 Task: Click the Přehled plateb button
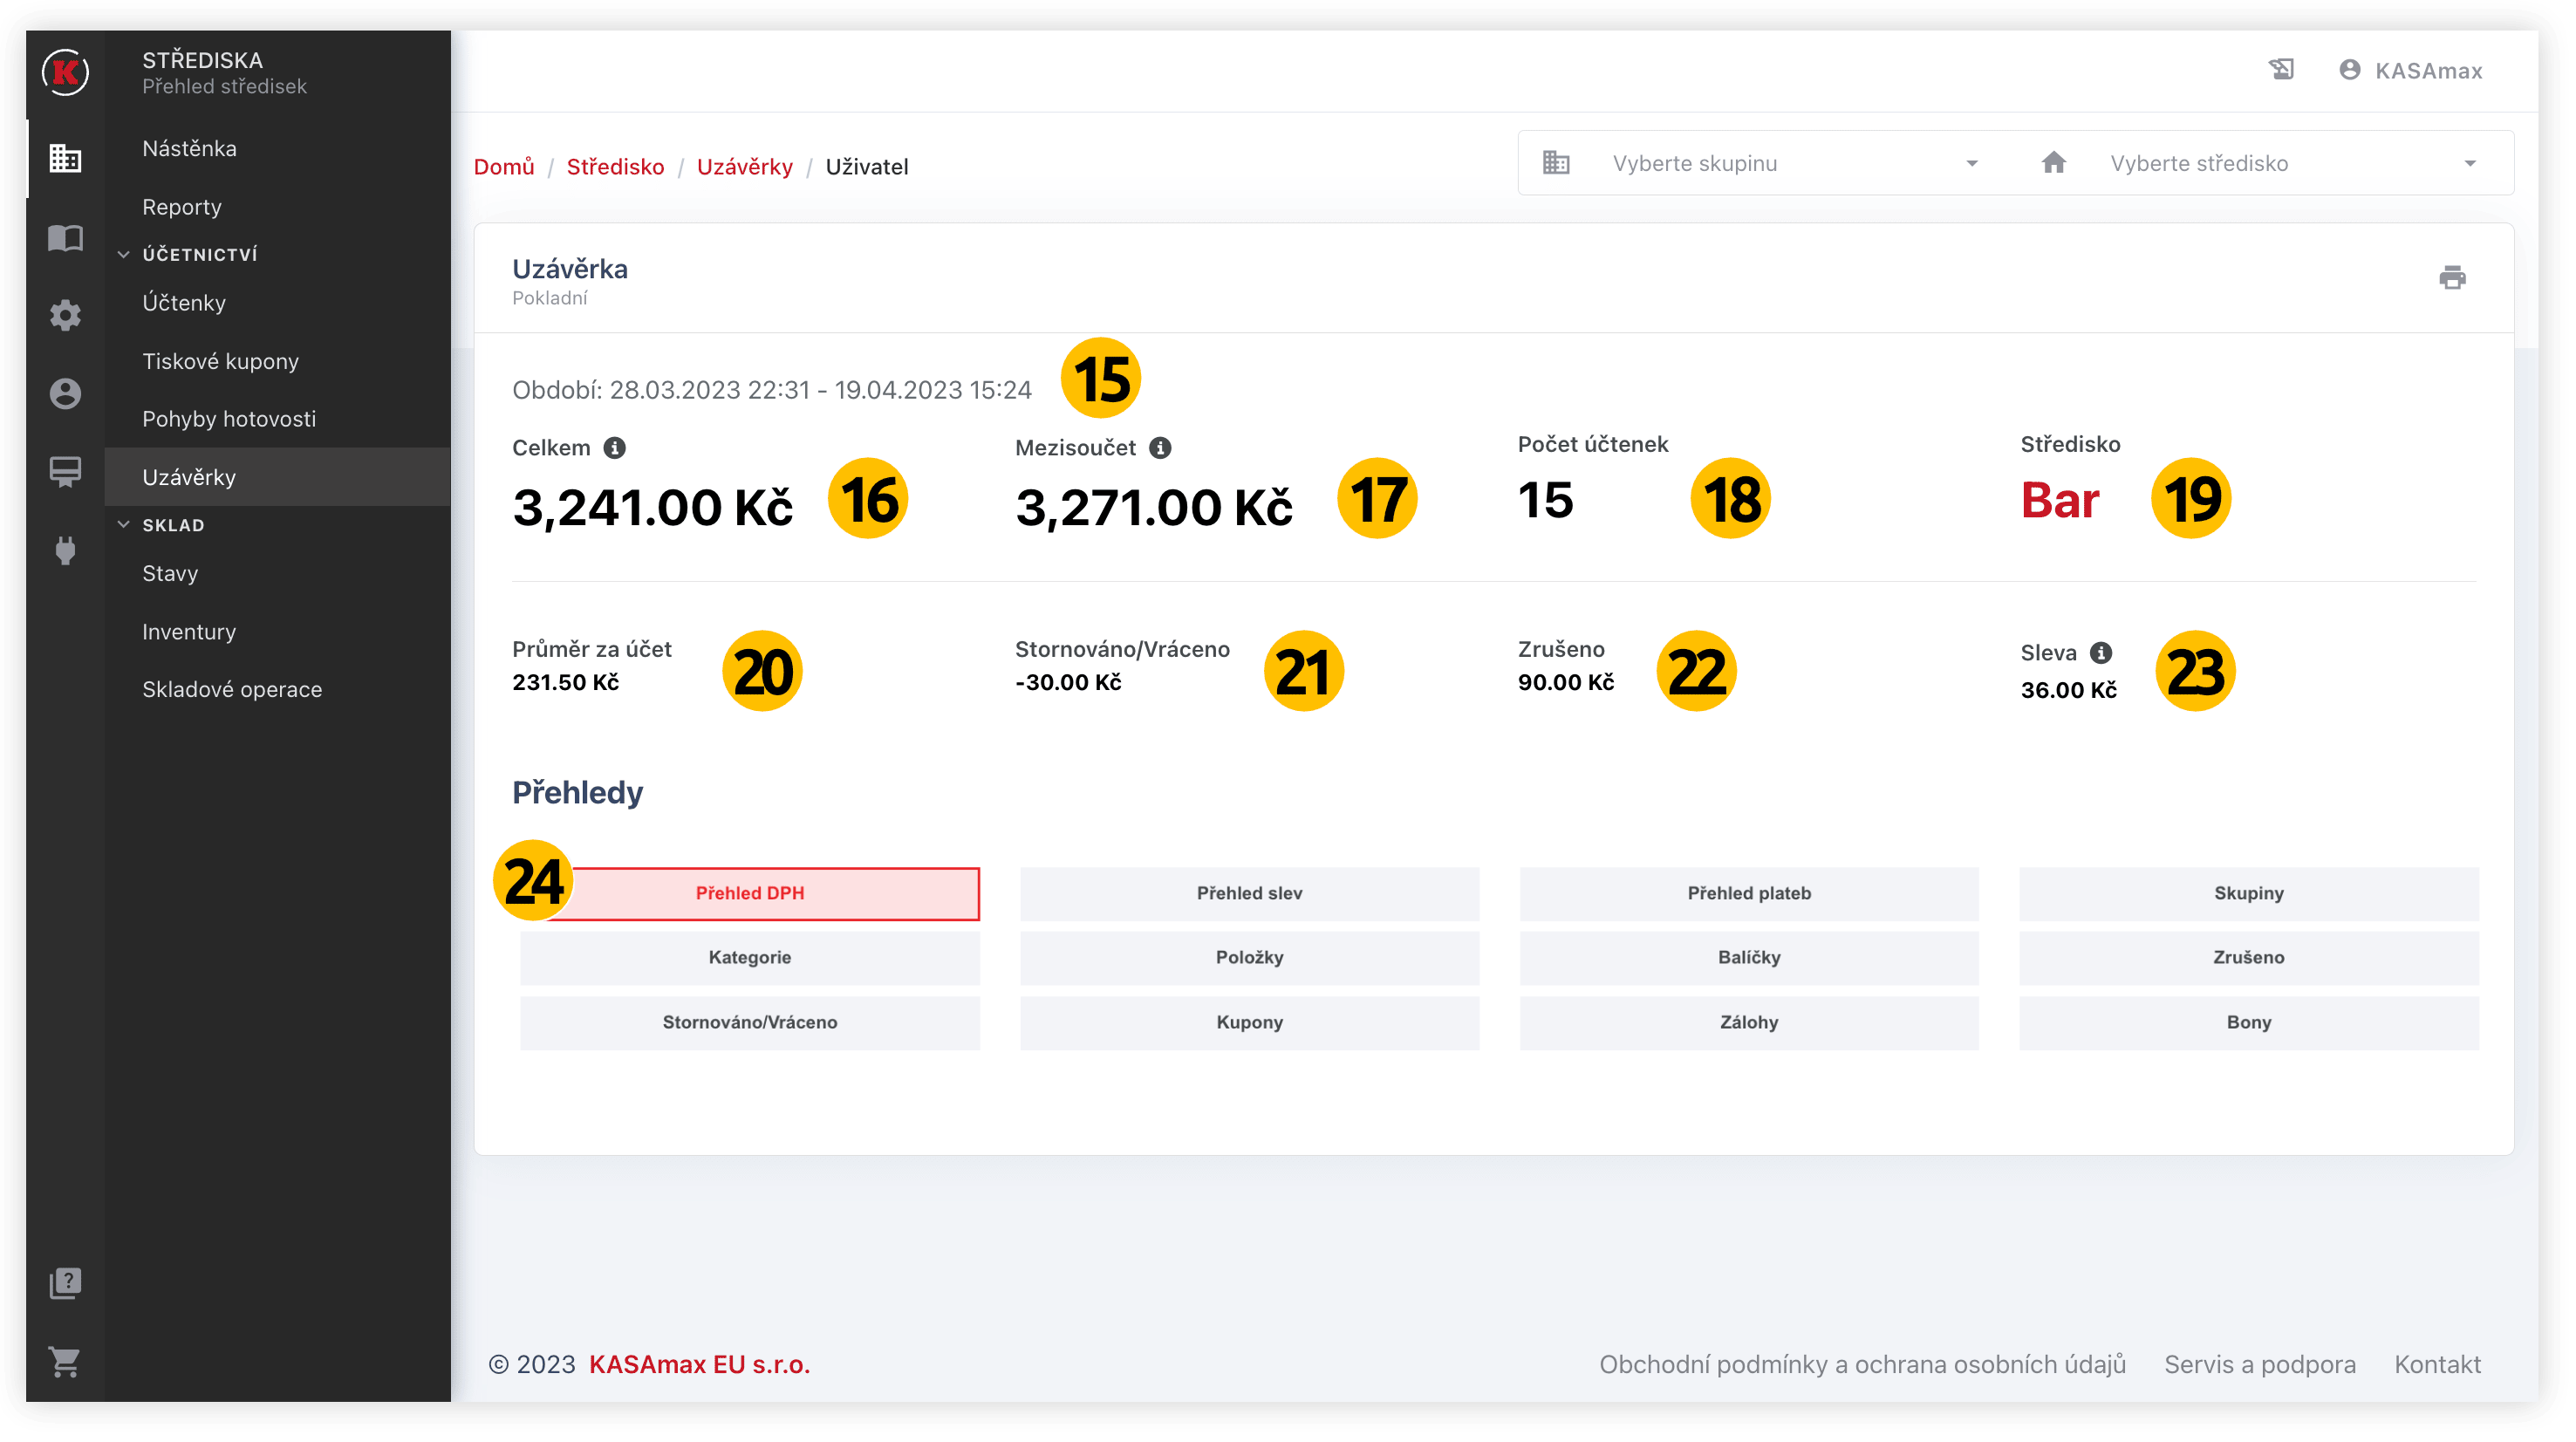(x=1748, y=893)
